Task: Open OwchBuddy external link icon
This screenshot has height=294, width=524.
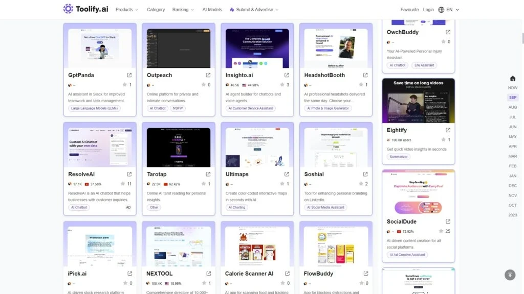Action: coord(448,32)
